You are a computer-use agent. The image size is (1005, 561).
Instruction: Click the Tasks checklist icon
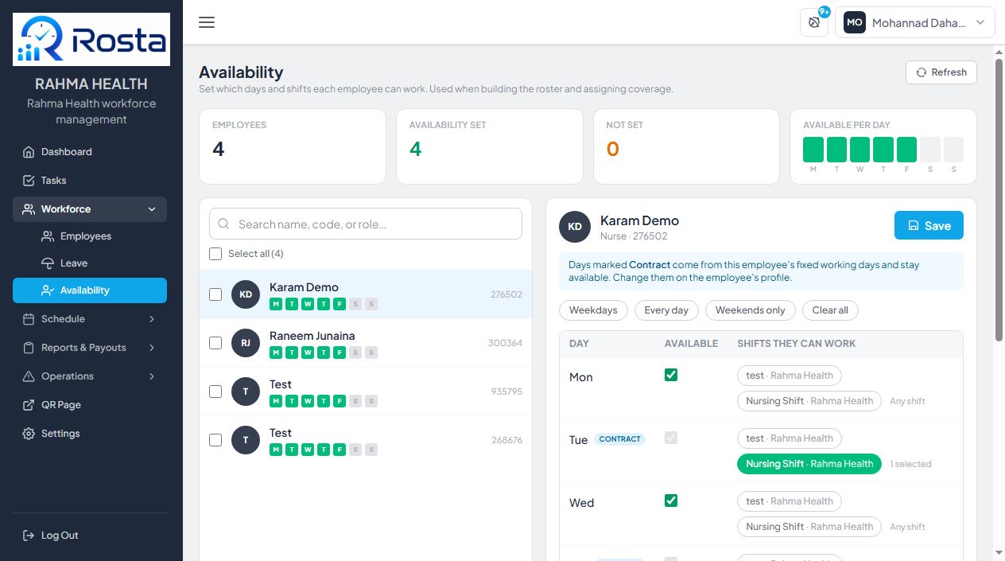pyautogui.click(x=29, y=181)
